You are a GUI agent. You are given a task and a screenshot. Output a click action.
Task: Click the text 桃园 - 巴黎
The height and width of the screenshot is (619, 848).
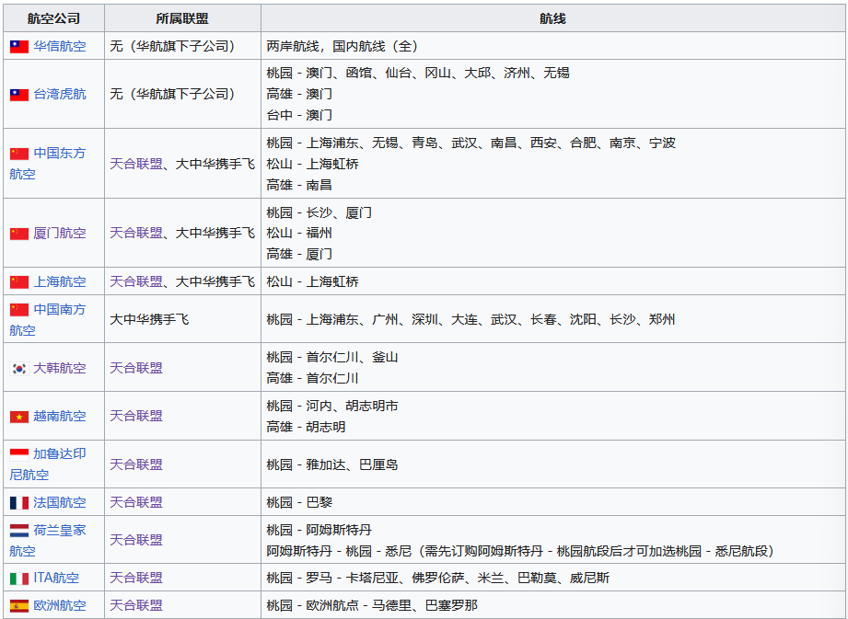(x=299, y=502)
